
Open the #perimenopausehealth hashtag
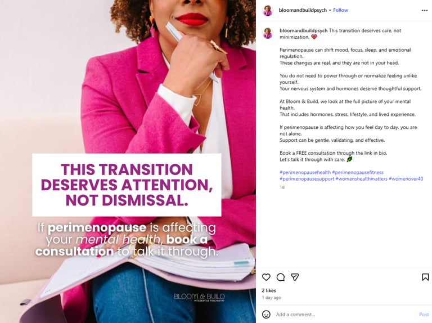(305, 172)
